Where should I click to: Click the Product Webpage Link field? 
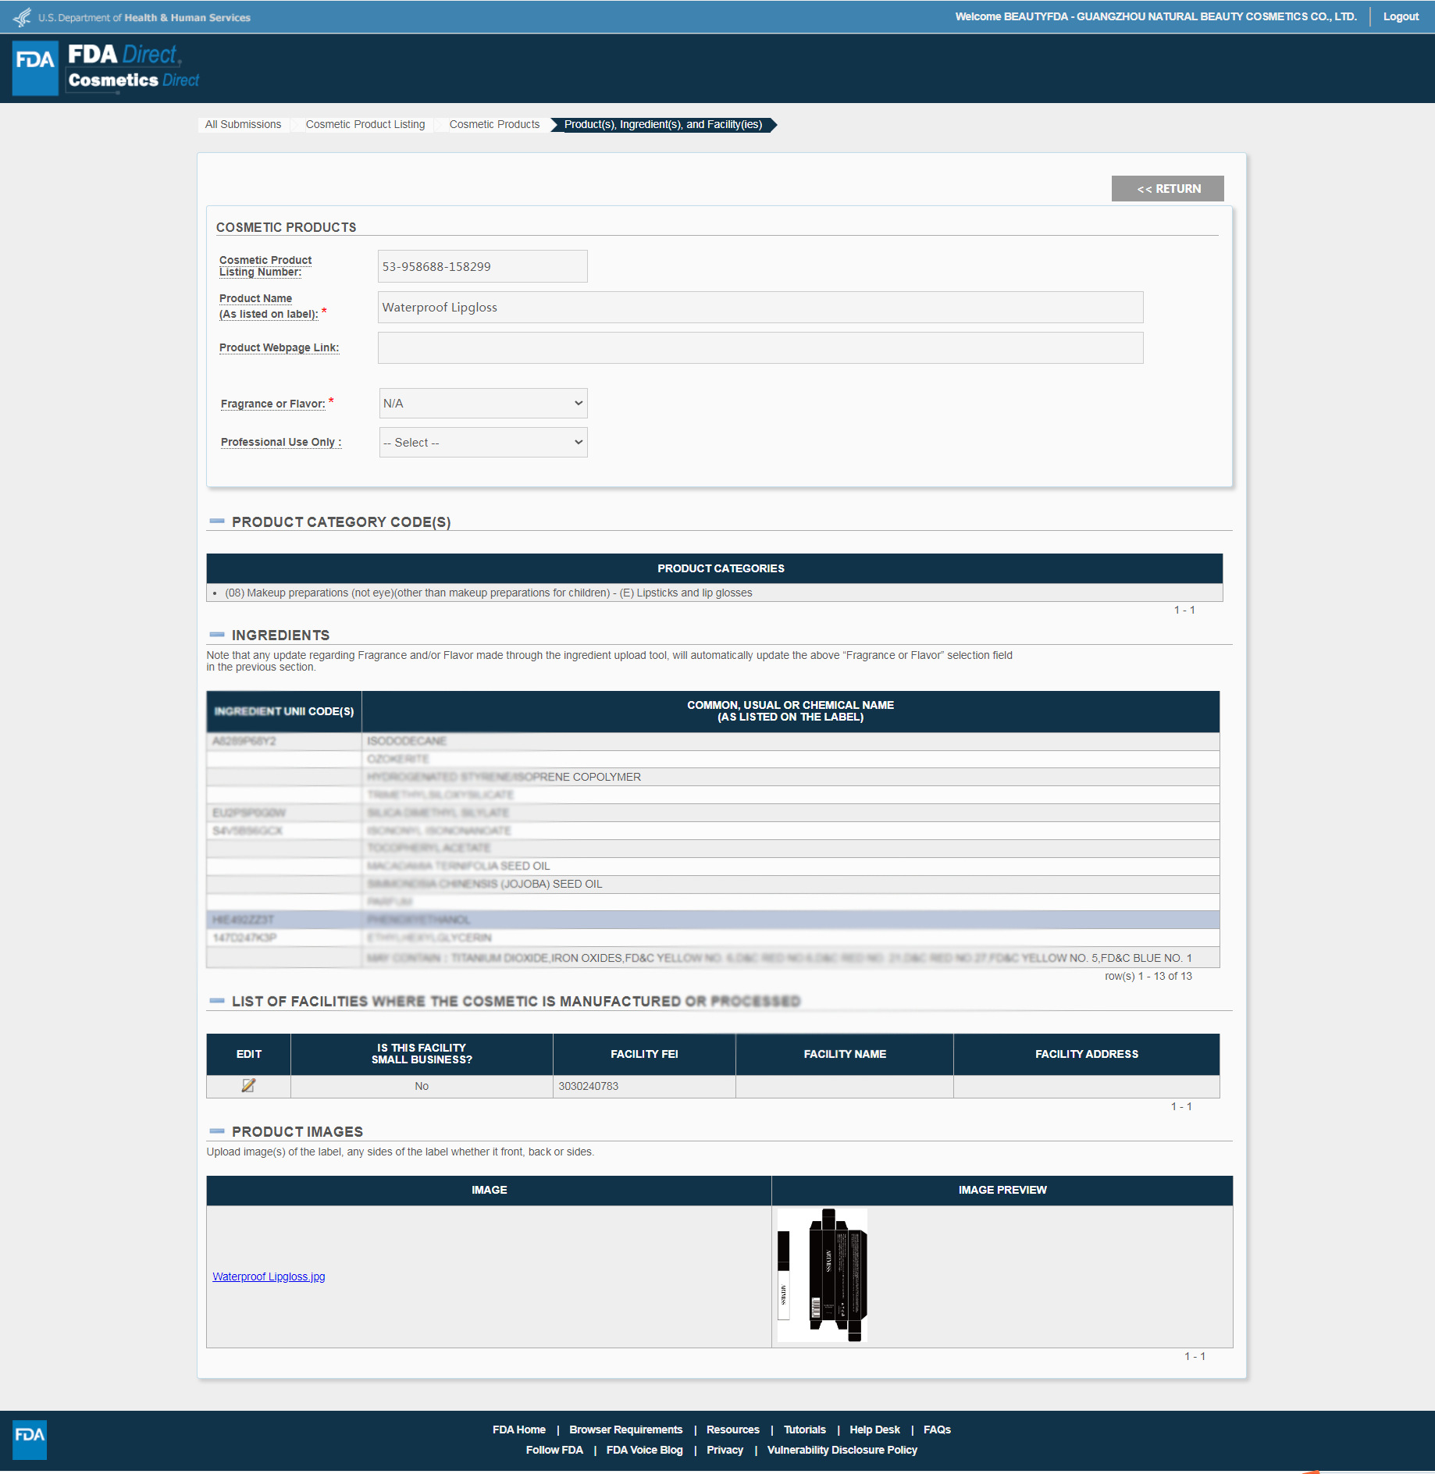(760, 347)
